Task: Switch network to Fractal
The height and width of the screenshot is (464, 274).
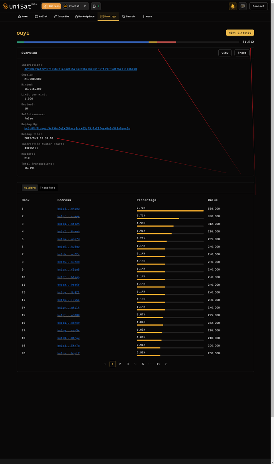Action: point(71,6)
